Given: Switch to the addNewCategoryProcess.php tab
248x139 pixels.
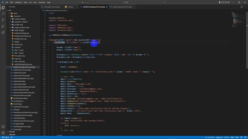Looking at the screenshot, I should point(94,7).
